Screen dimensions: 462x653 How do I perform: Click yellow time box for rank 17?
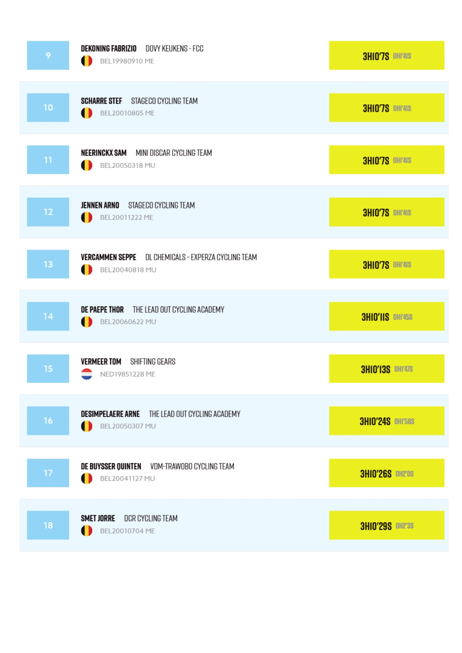(386, 473)
